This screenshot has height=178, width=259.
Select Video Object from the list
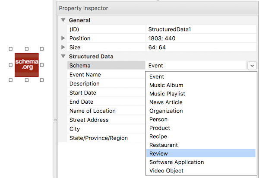coord(166,171)
